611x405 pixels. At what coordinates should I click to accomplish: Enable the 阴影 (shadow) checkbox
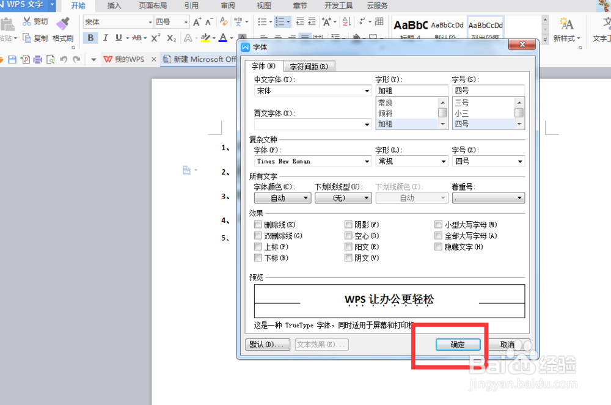[x=348, y=225]
